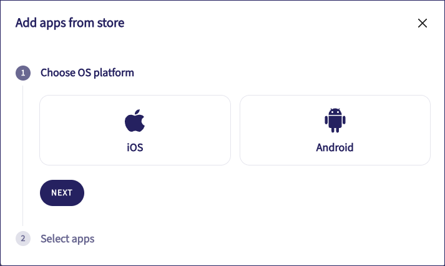Close the Add apps from store dialog
This screenshot has height=266, width=445.
pyautogui.click(x=423, y=24)
